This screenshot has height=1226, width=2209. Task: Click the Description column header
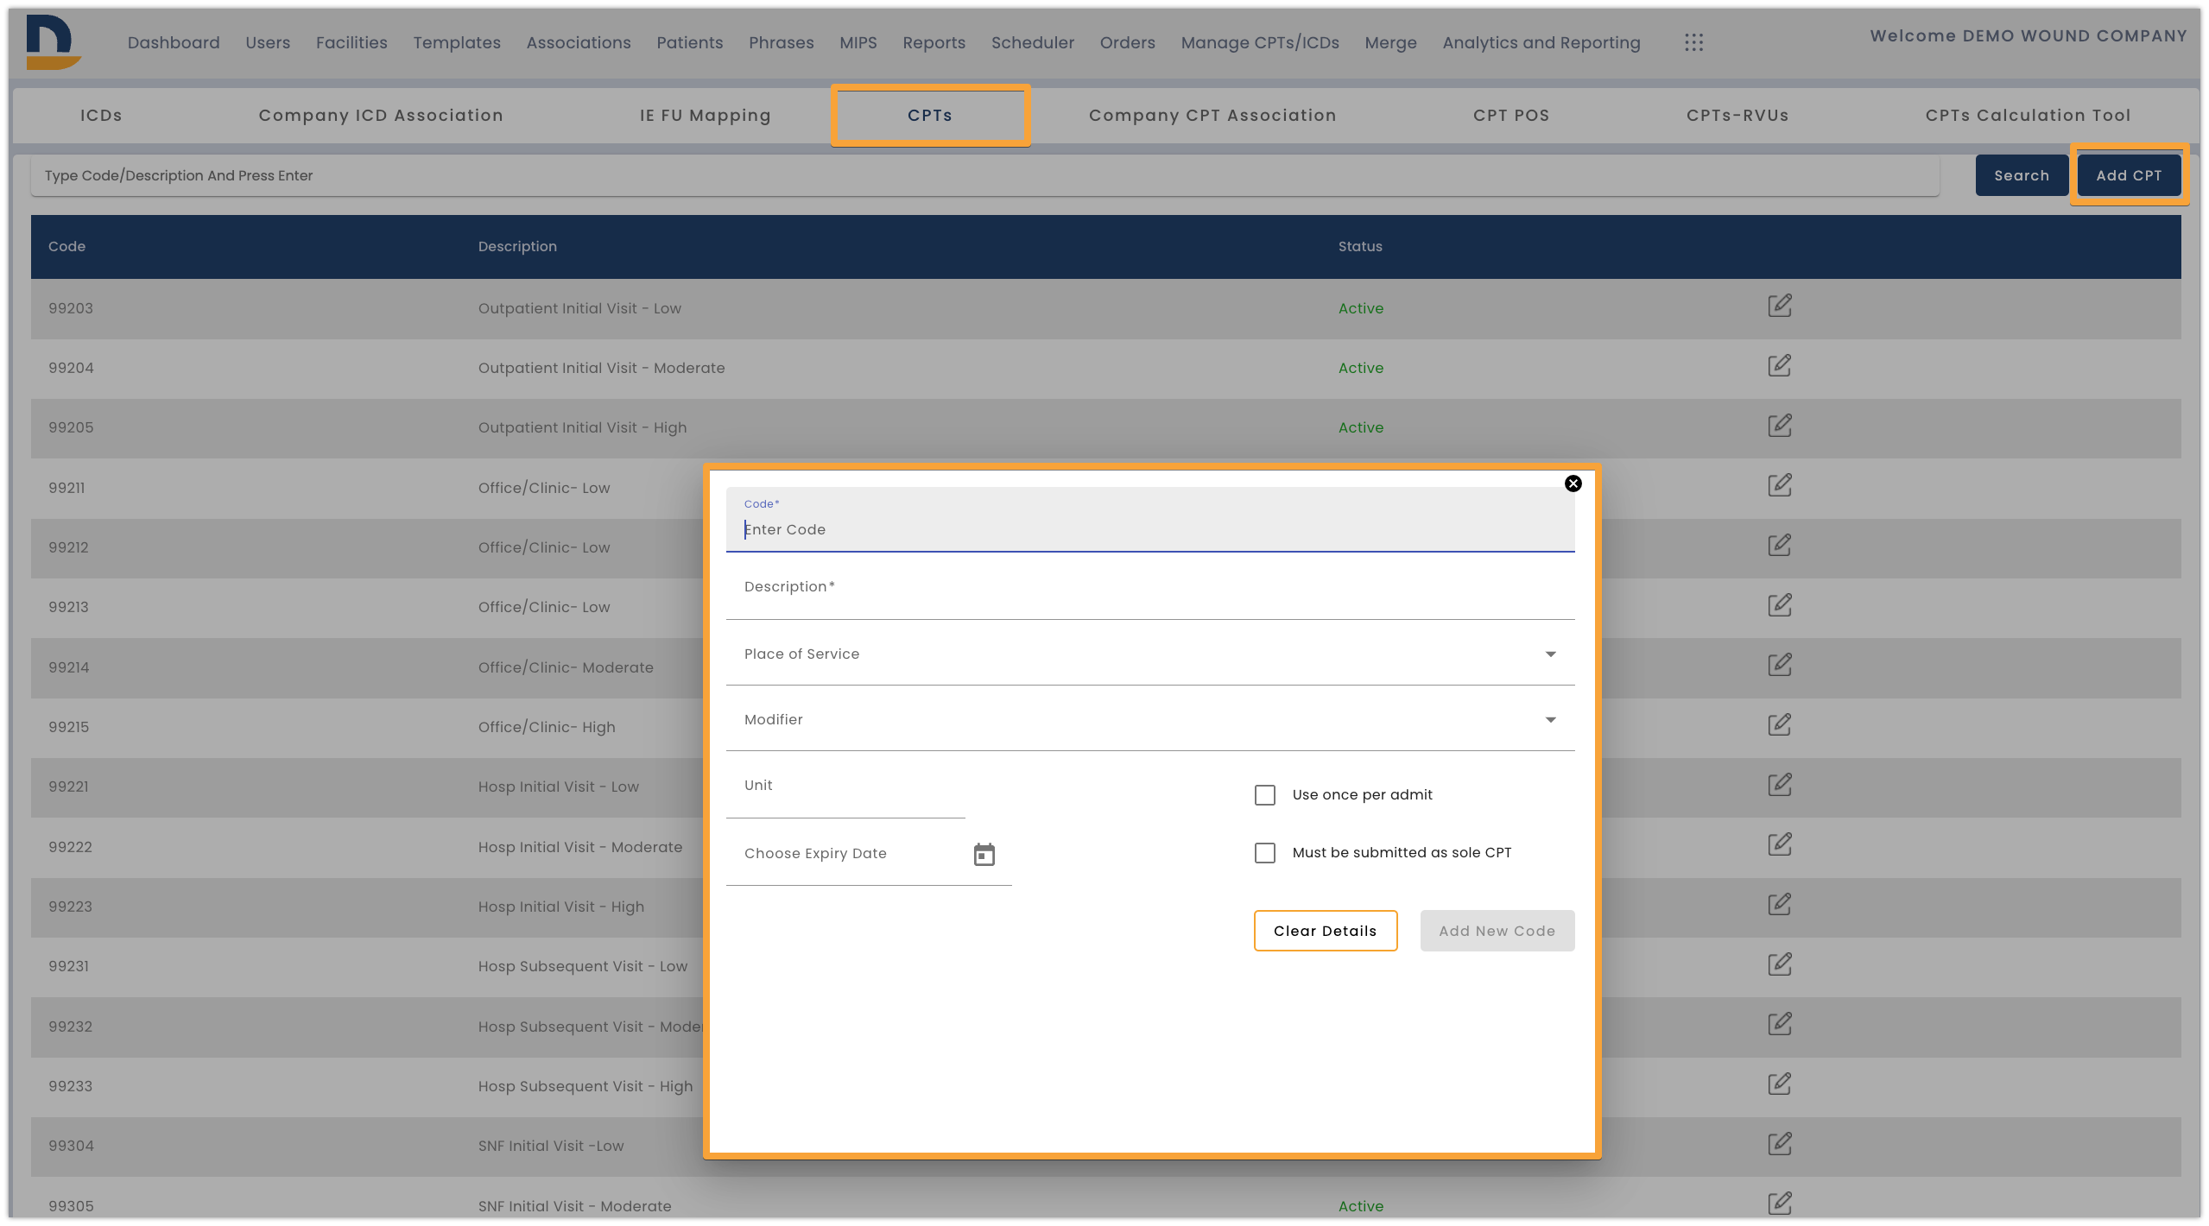click(517, 247)
